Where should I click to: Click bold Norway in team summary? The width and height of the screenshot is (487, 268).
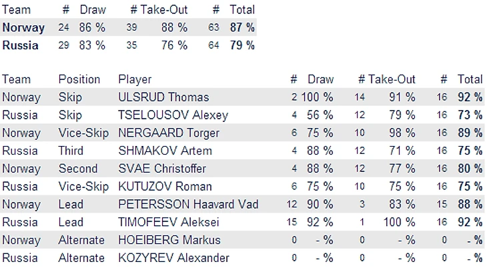(x=23, y=28)
